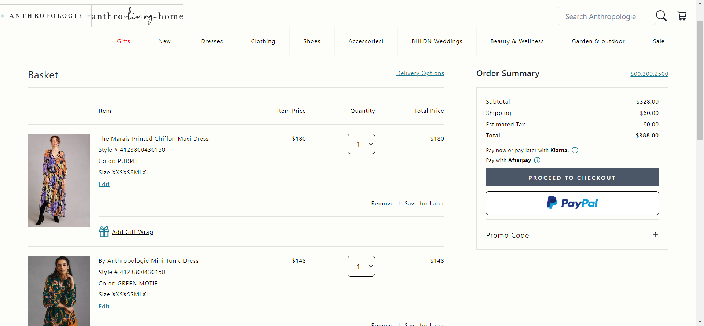This screenshot has height=326, width=704.
Task: Click the PayPal logo button
Action: (x=572, y=203)
